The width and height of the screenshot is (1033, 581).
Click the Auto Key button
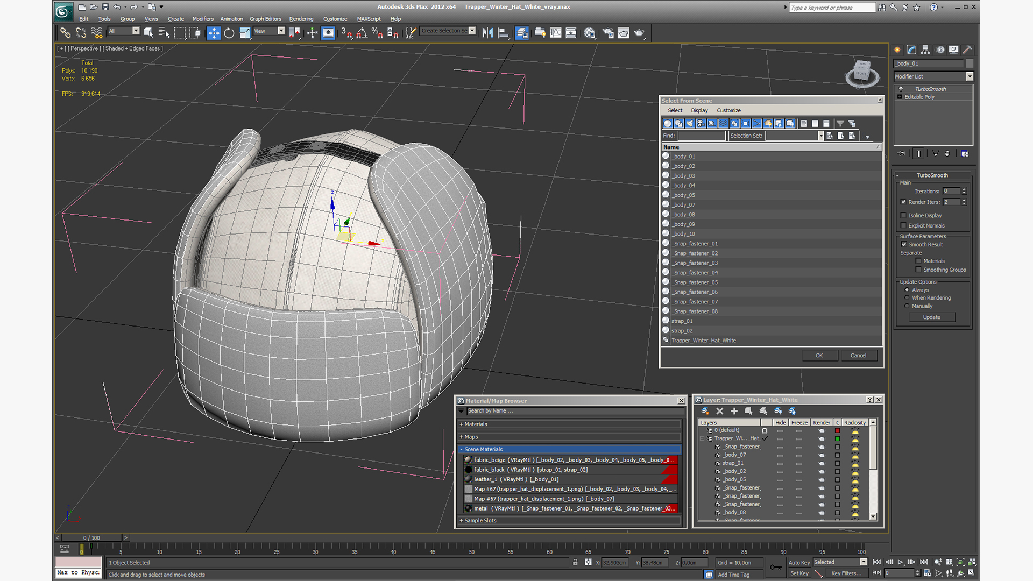(799, 563)
